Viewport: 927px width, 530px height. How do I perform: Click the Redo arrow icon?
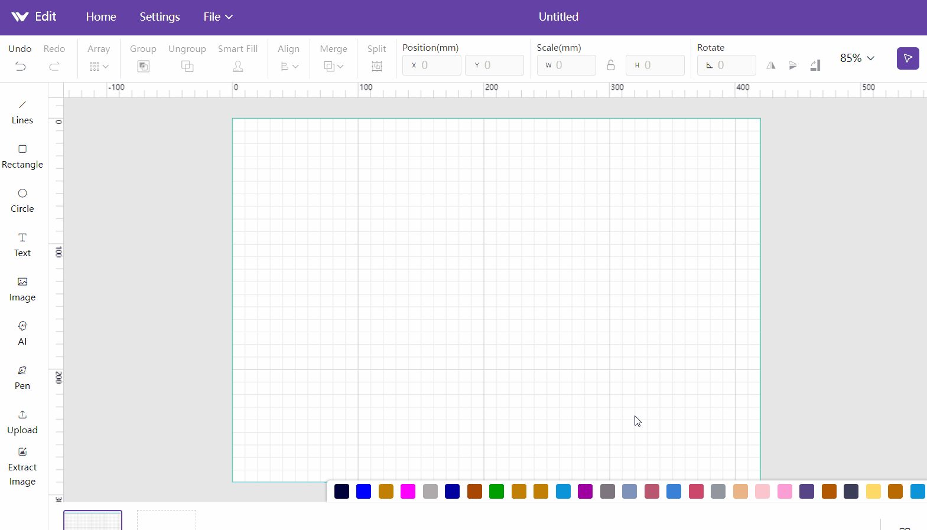click(54, 66)
